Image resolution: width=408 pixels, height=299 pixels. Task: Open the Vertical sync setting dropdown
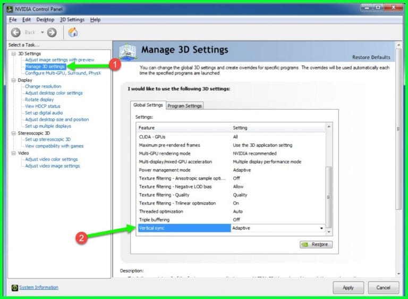click(x=321, y=228)
